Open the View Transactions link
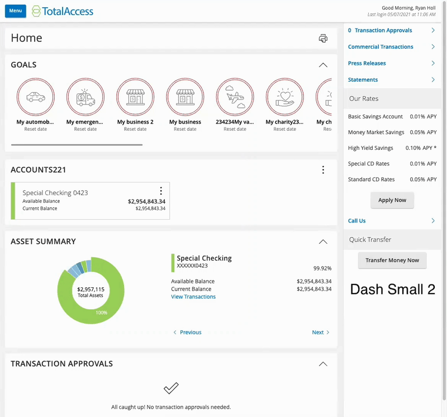 click(193, 297)
